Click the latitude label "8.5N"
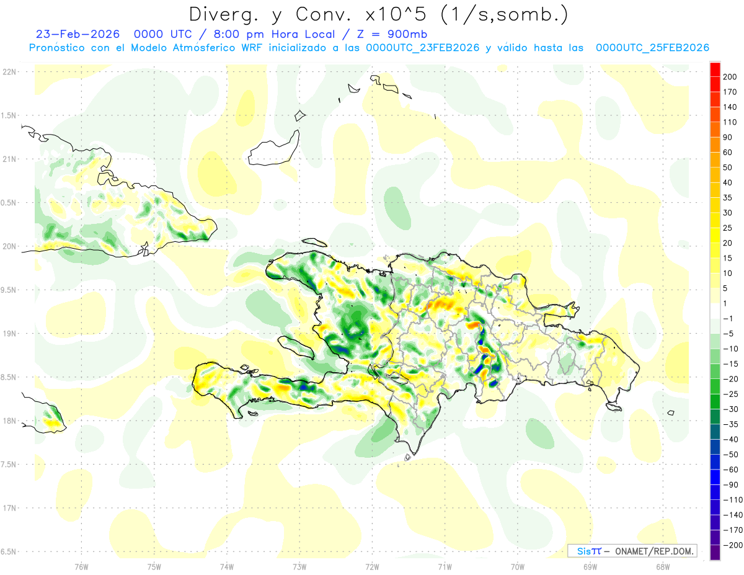The height and width of the screenshot is (575, 744). [9, 377]
